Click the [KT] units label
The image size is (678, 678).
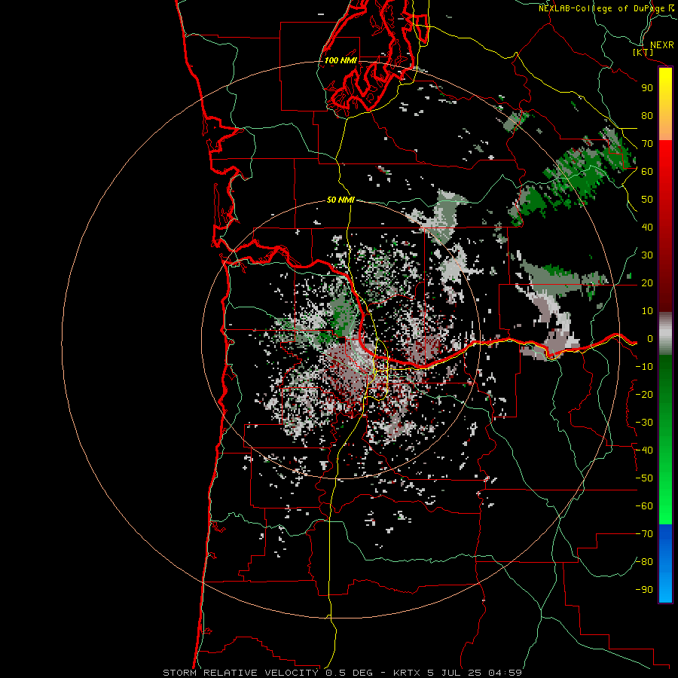(643, 52)
